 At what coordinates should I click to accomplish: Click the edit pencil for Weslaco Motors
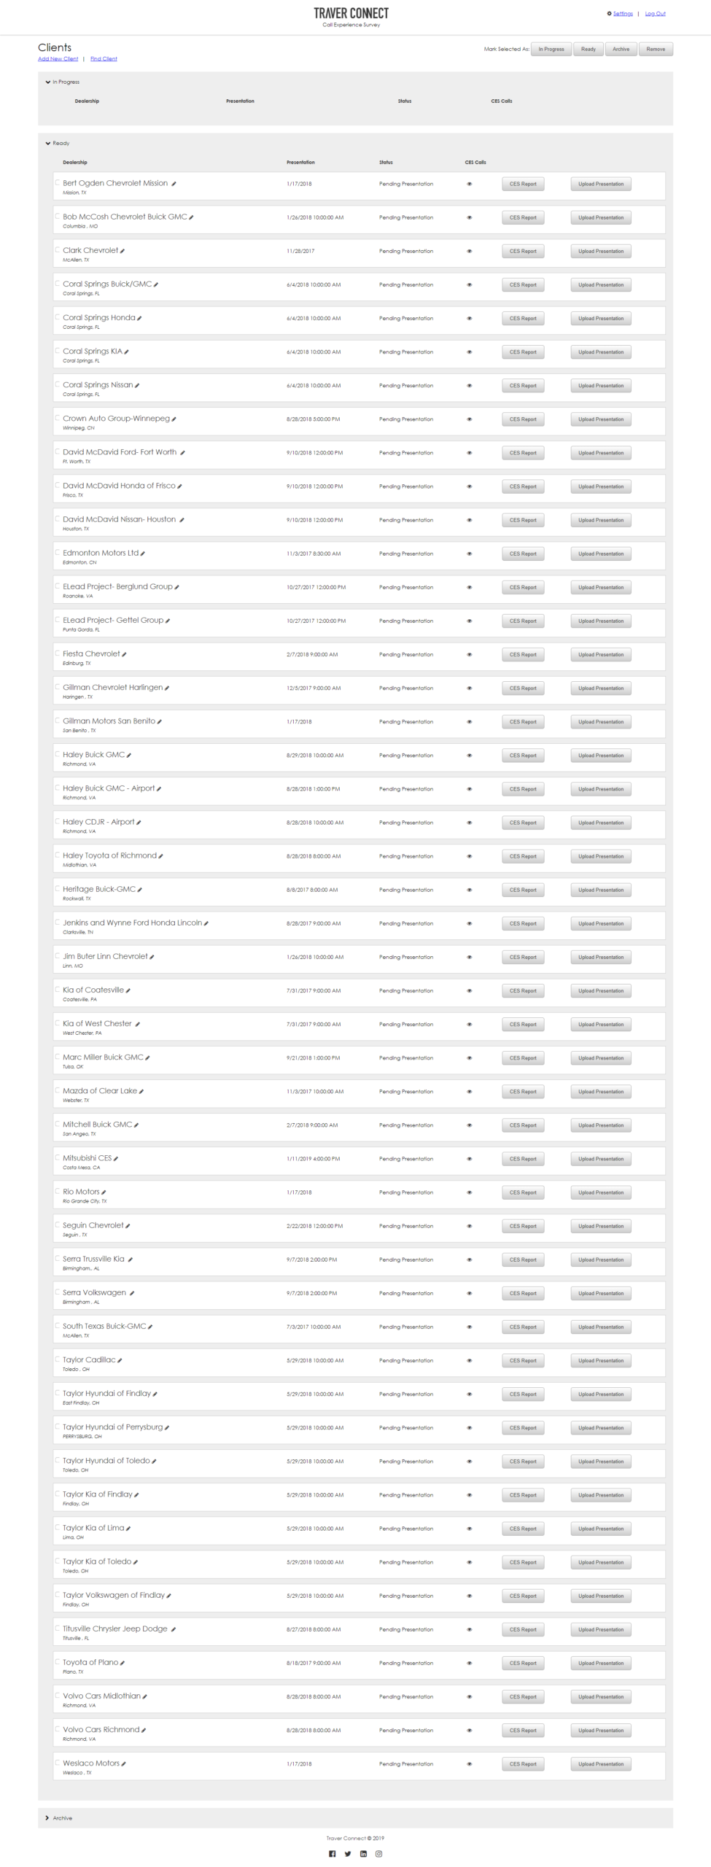[124, 1763]
